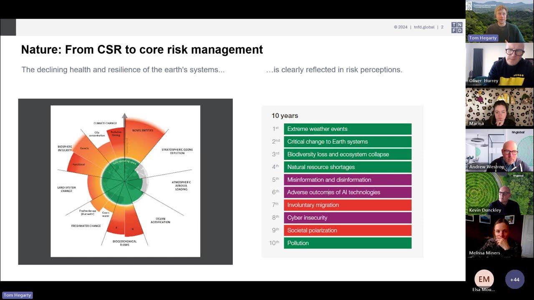Click 'STRATOSPHERIC OZONE DEPLETION' label in diagram
534x300 pixels.
tap(177, 151)
